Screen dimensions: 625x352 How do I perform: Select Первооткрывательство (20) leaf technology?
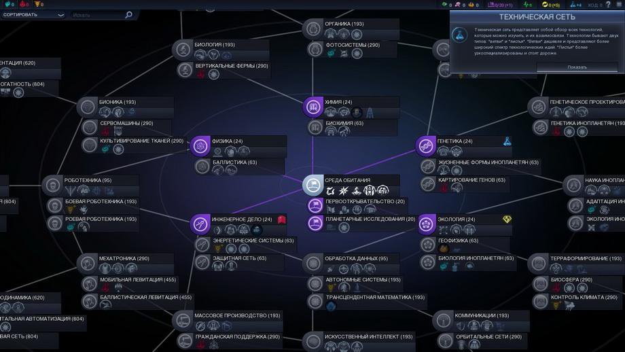364,202
